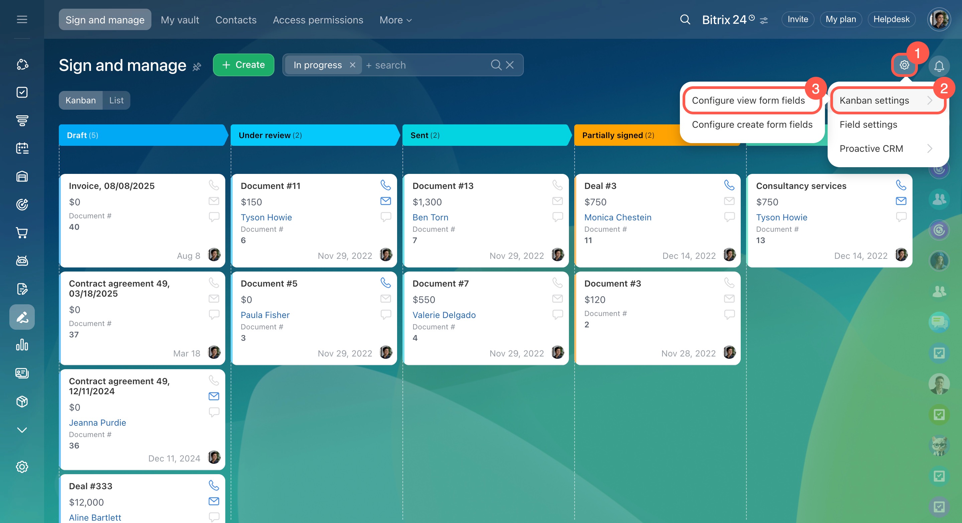The width and height of the screenshot is (962, 523).
Task: Select the Sent stage column header
Action: [487, 135]
